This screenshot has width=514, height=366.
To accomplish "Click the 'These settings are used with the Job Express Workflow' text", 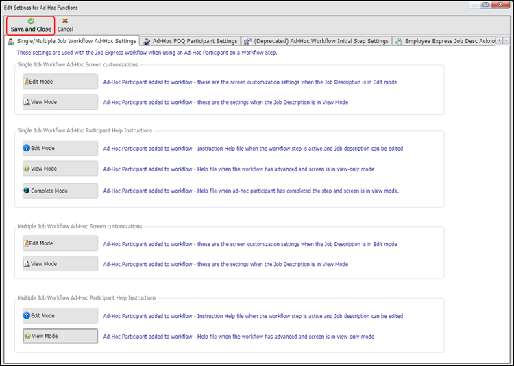I will point(147,53).
